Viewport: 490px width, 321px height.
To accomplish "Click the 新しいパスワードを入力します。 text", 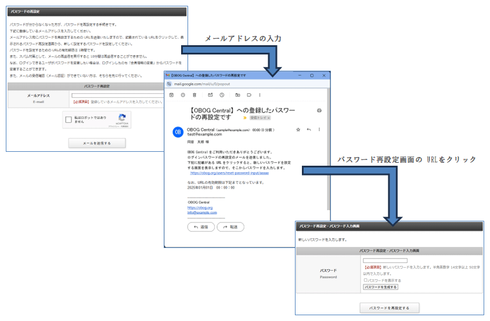I will (322, 240).
